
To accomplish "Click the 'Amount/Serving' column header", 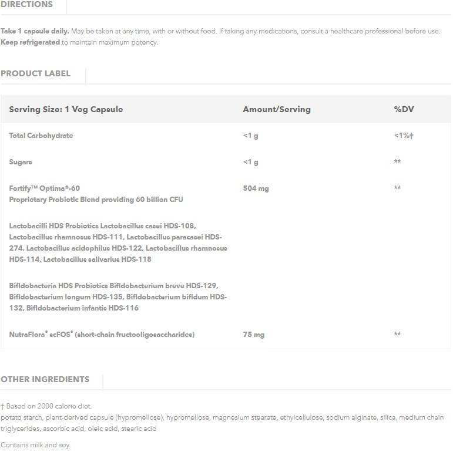I will pyautogui.click(x=277, y=109).
